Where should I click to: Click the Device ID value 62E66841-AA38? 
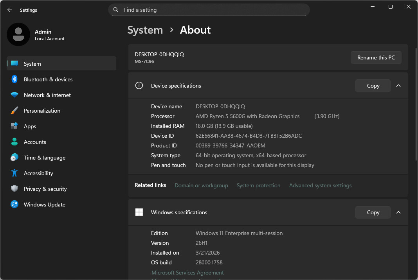[249, 136]
